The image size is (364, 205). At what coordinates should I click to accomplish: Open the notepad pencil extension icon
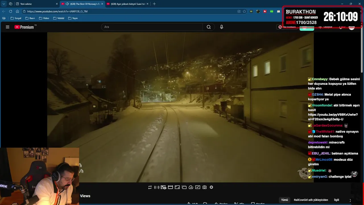[x=278, y=11]
